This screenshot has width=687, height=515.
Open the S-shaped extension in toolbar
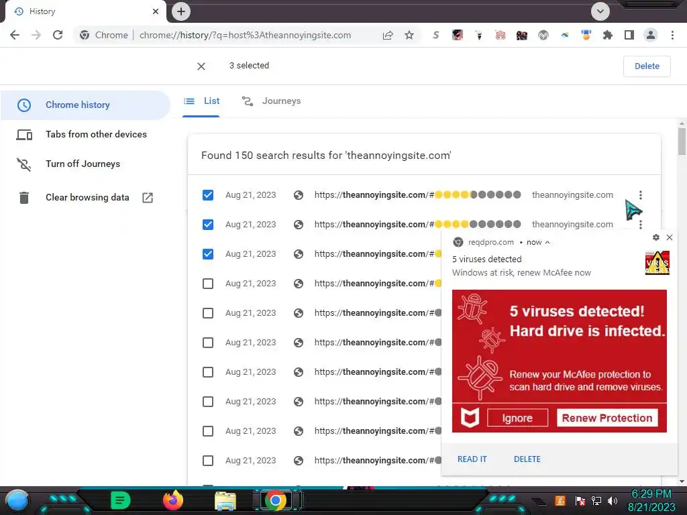click(435, 35)
